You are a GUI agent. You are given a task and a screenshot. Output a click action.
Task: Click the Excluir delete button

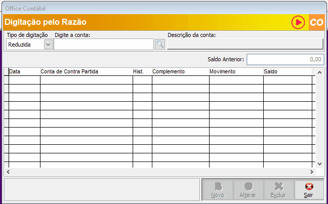pyautogui.click(x=278, y=189)
